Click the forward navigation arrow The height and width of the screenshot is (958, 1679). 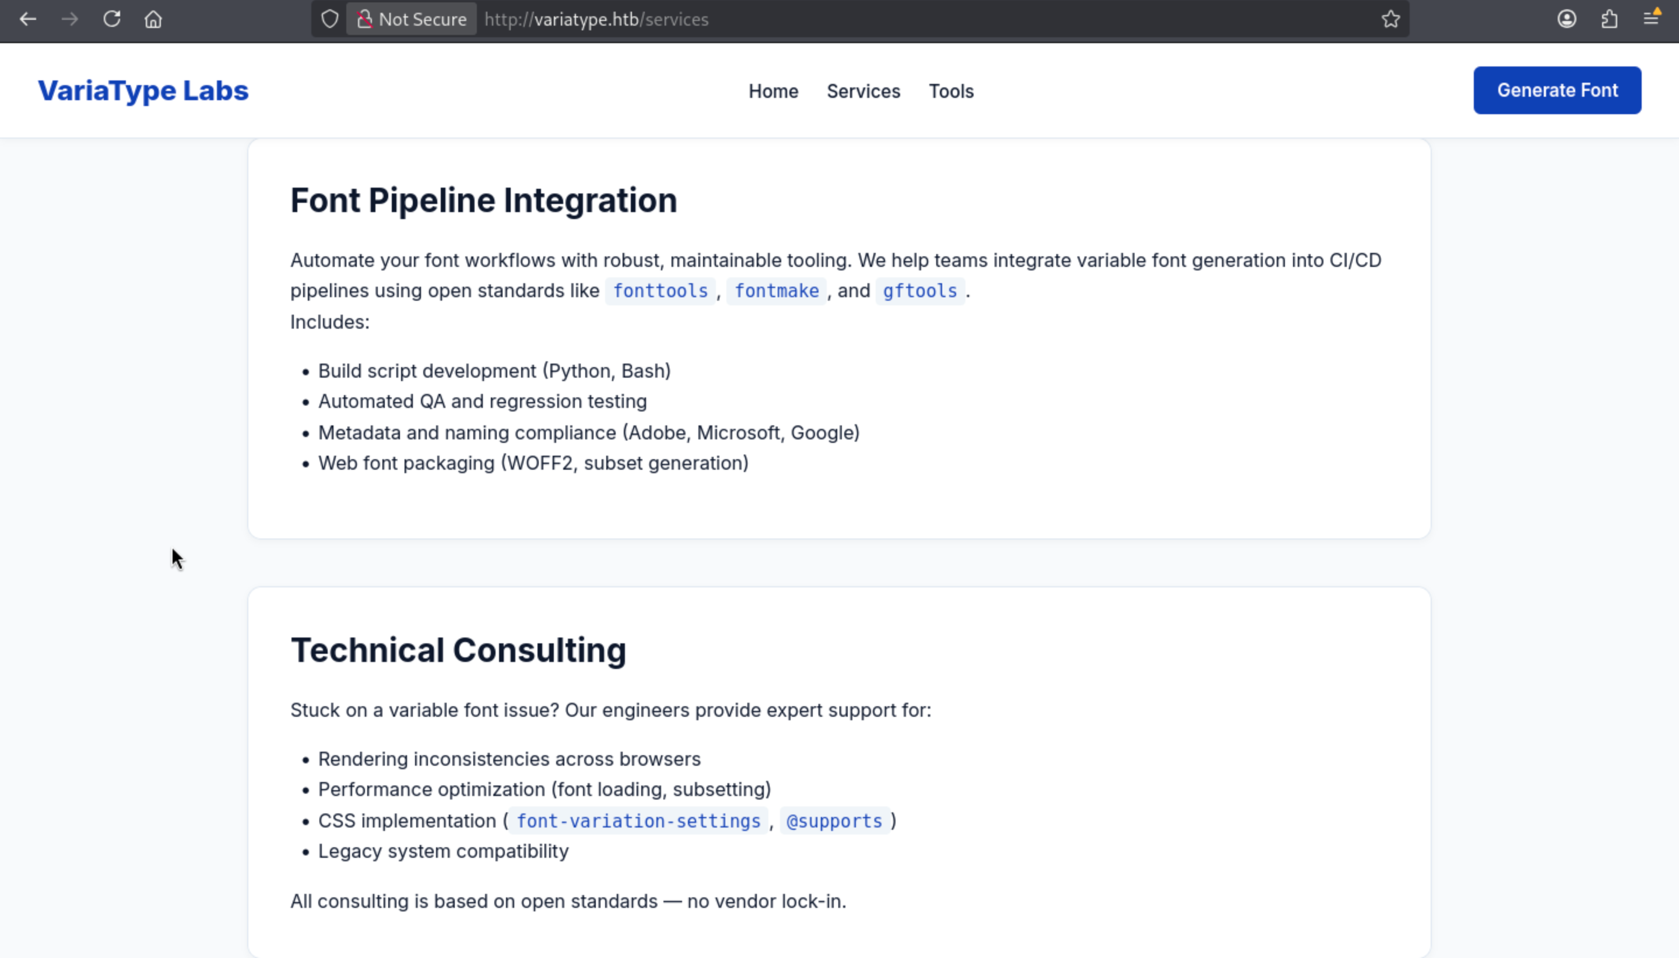[x=70, y=19]
